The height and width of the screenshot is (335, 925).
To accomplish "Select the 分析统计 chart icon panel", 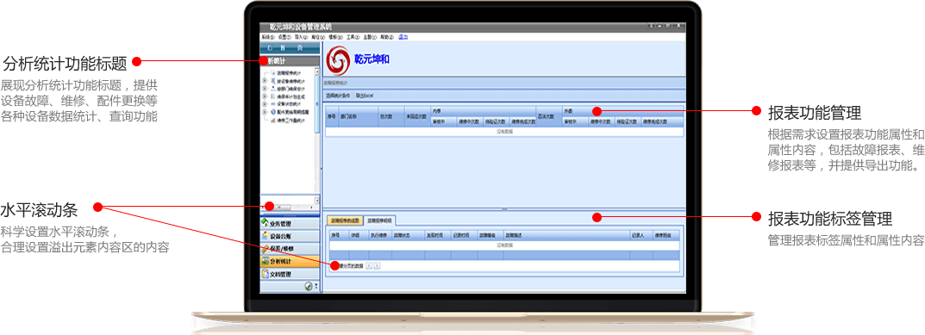I will click(x=265, y=261).
